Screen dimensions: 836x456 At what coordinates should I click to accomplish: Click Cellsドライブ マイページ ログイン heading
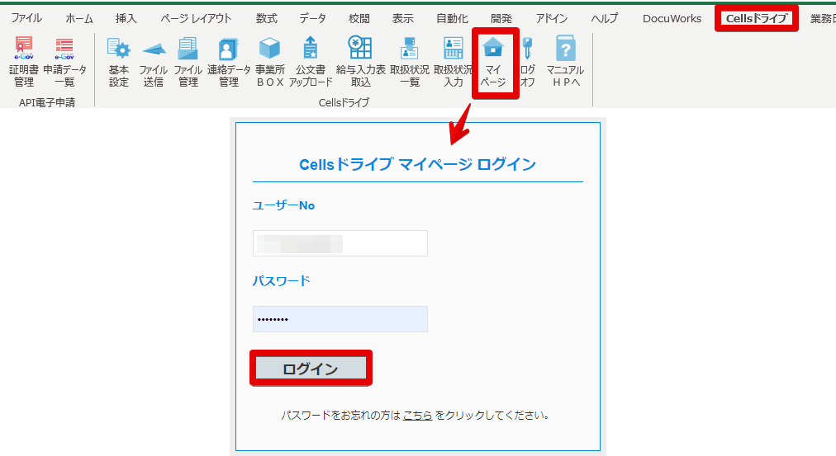(417, 164)
